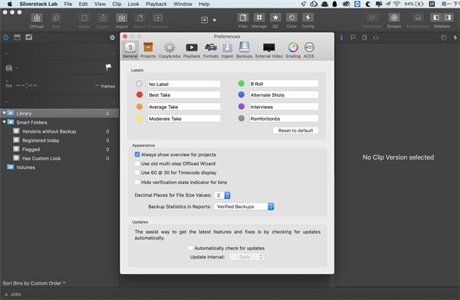Open the toolbar layout dropdown arrow
460x300 pixels.
tap(215, 20)
